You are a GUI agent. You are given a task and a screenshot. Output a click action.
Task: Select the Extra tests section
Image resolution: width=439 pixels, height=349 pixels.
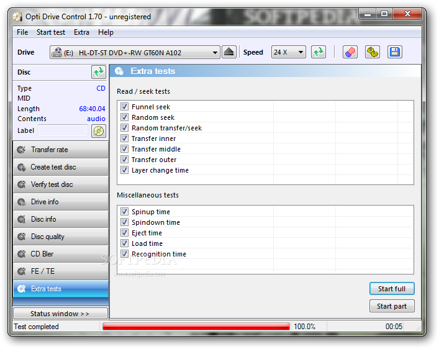pyautogui.click(x=61, y=289)
